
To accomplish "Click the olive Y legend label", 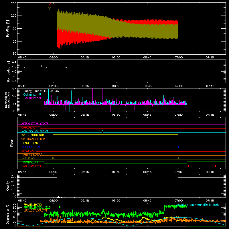I will [50, 9].
